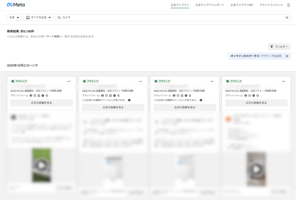The width and height of the screenshot is (296, 200).
Task: Click the カメラ search field
Action: click(173, 17)
